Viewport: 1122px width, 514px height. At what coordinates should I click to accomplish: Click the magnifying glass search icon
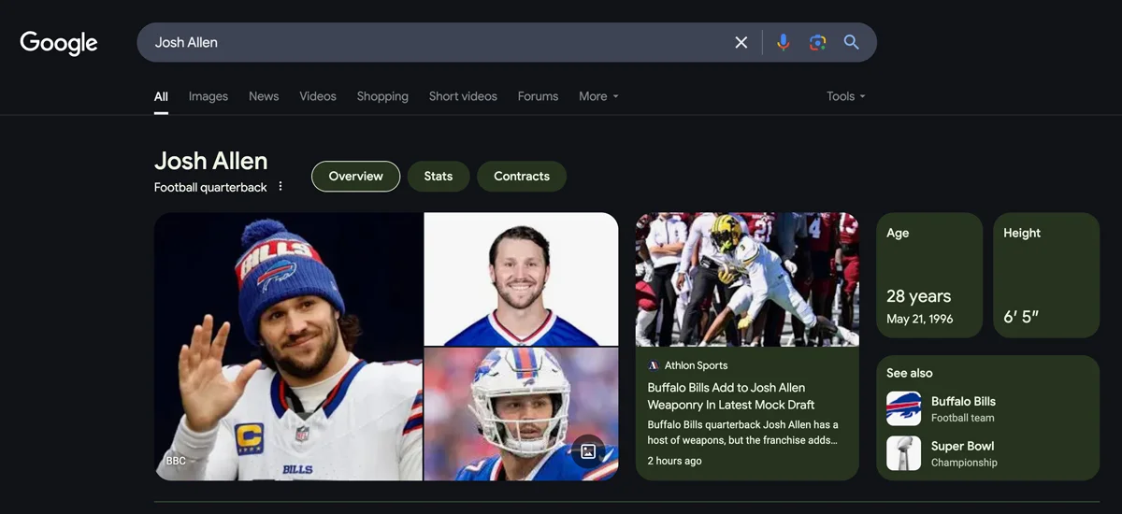[x=851, y=42]
